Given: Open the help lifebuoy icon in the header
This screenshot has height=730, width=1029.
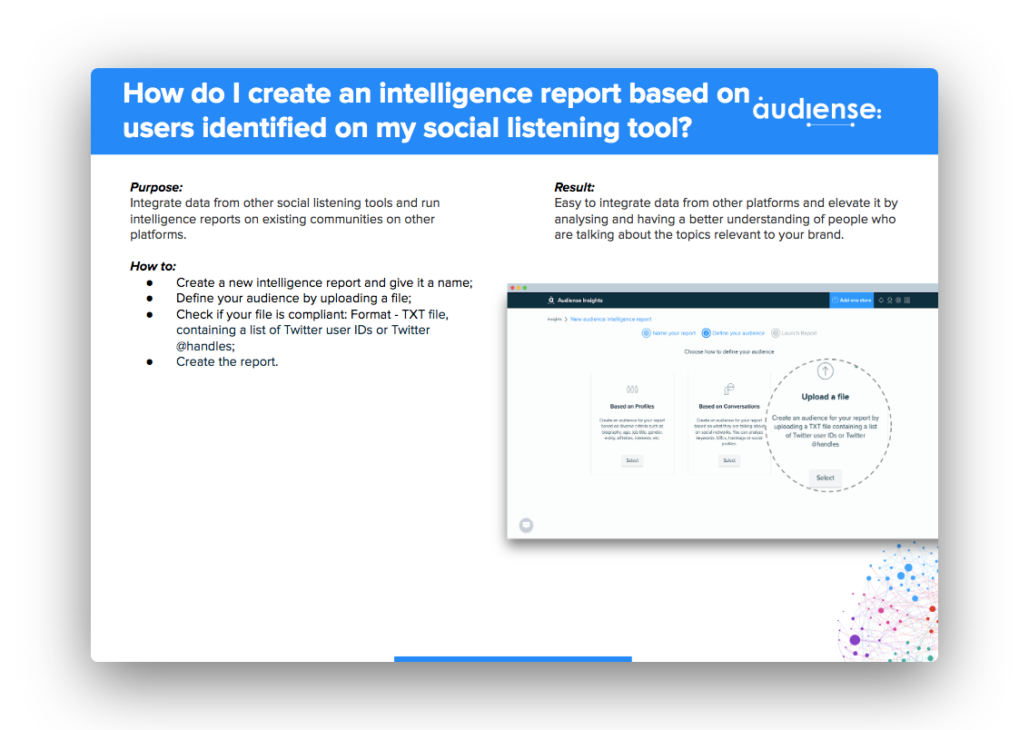Looking at the screenshot, I should point(898,301).
